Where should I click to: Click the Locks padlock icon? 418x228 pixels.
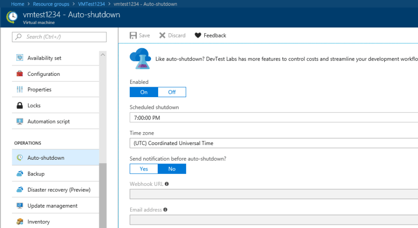pyautogui.click(x=20, y=105)
